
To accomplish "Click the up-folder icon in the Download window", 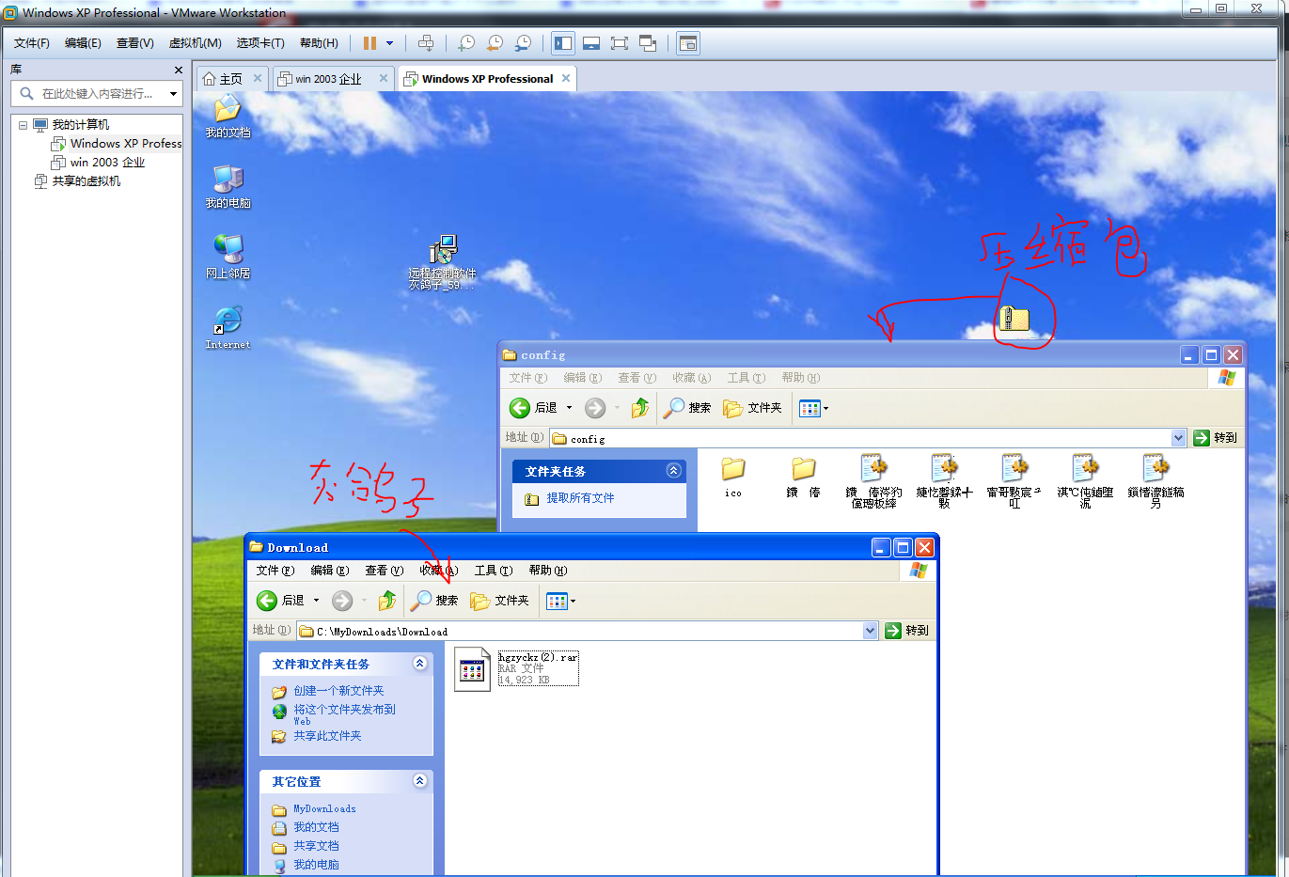I will tap(386, 601).
